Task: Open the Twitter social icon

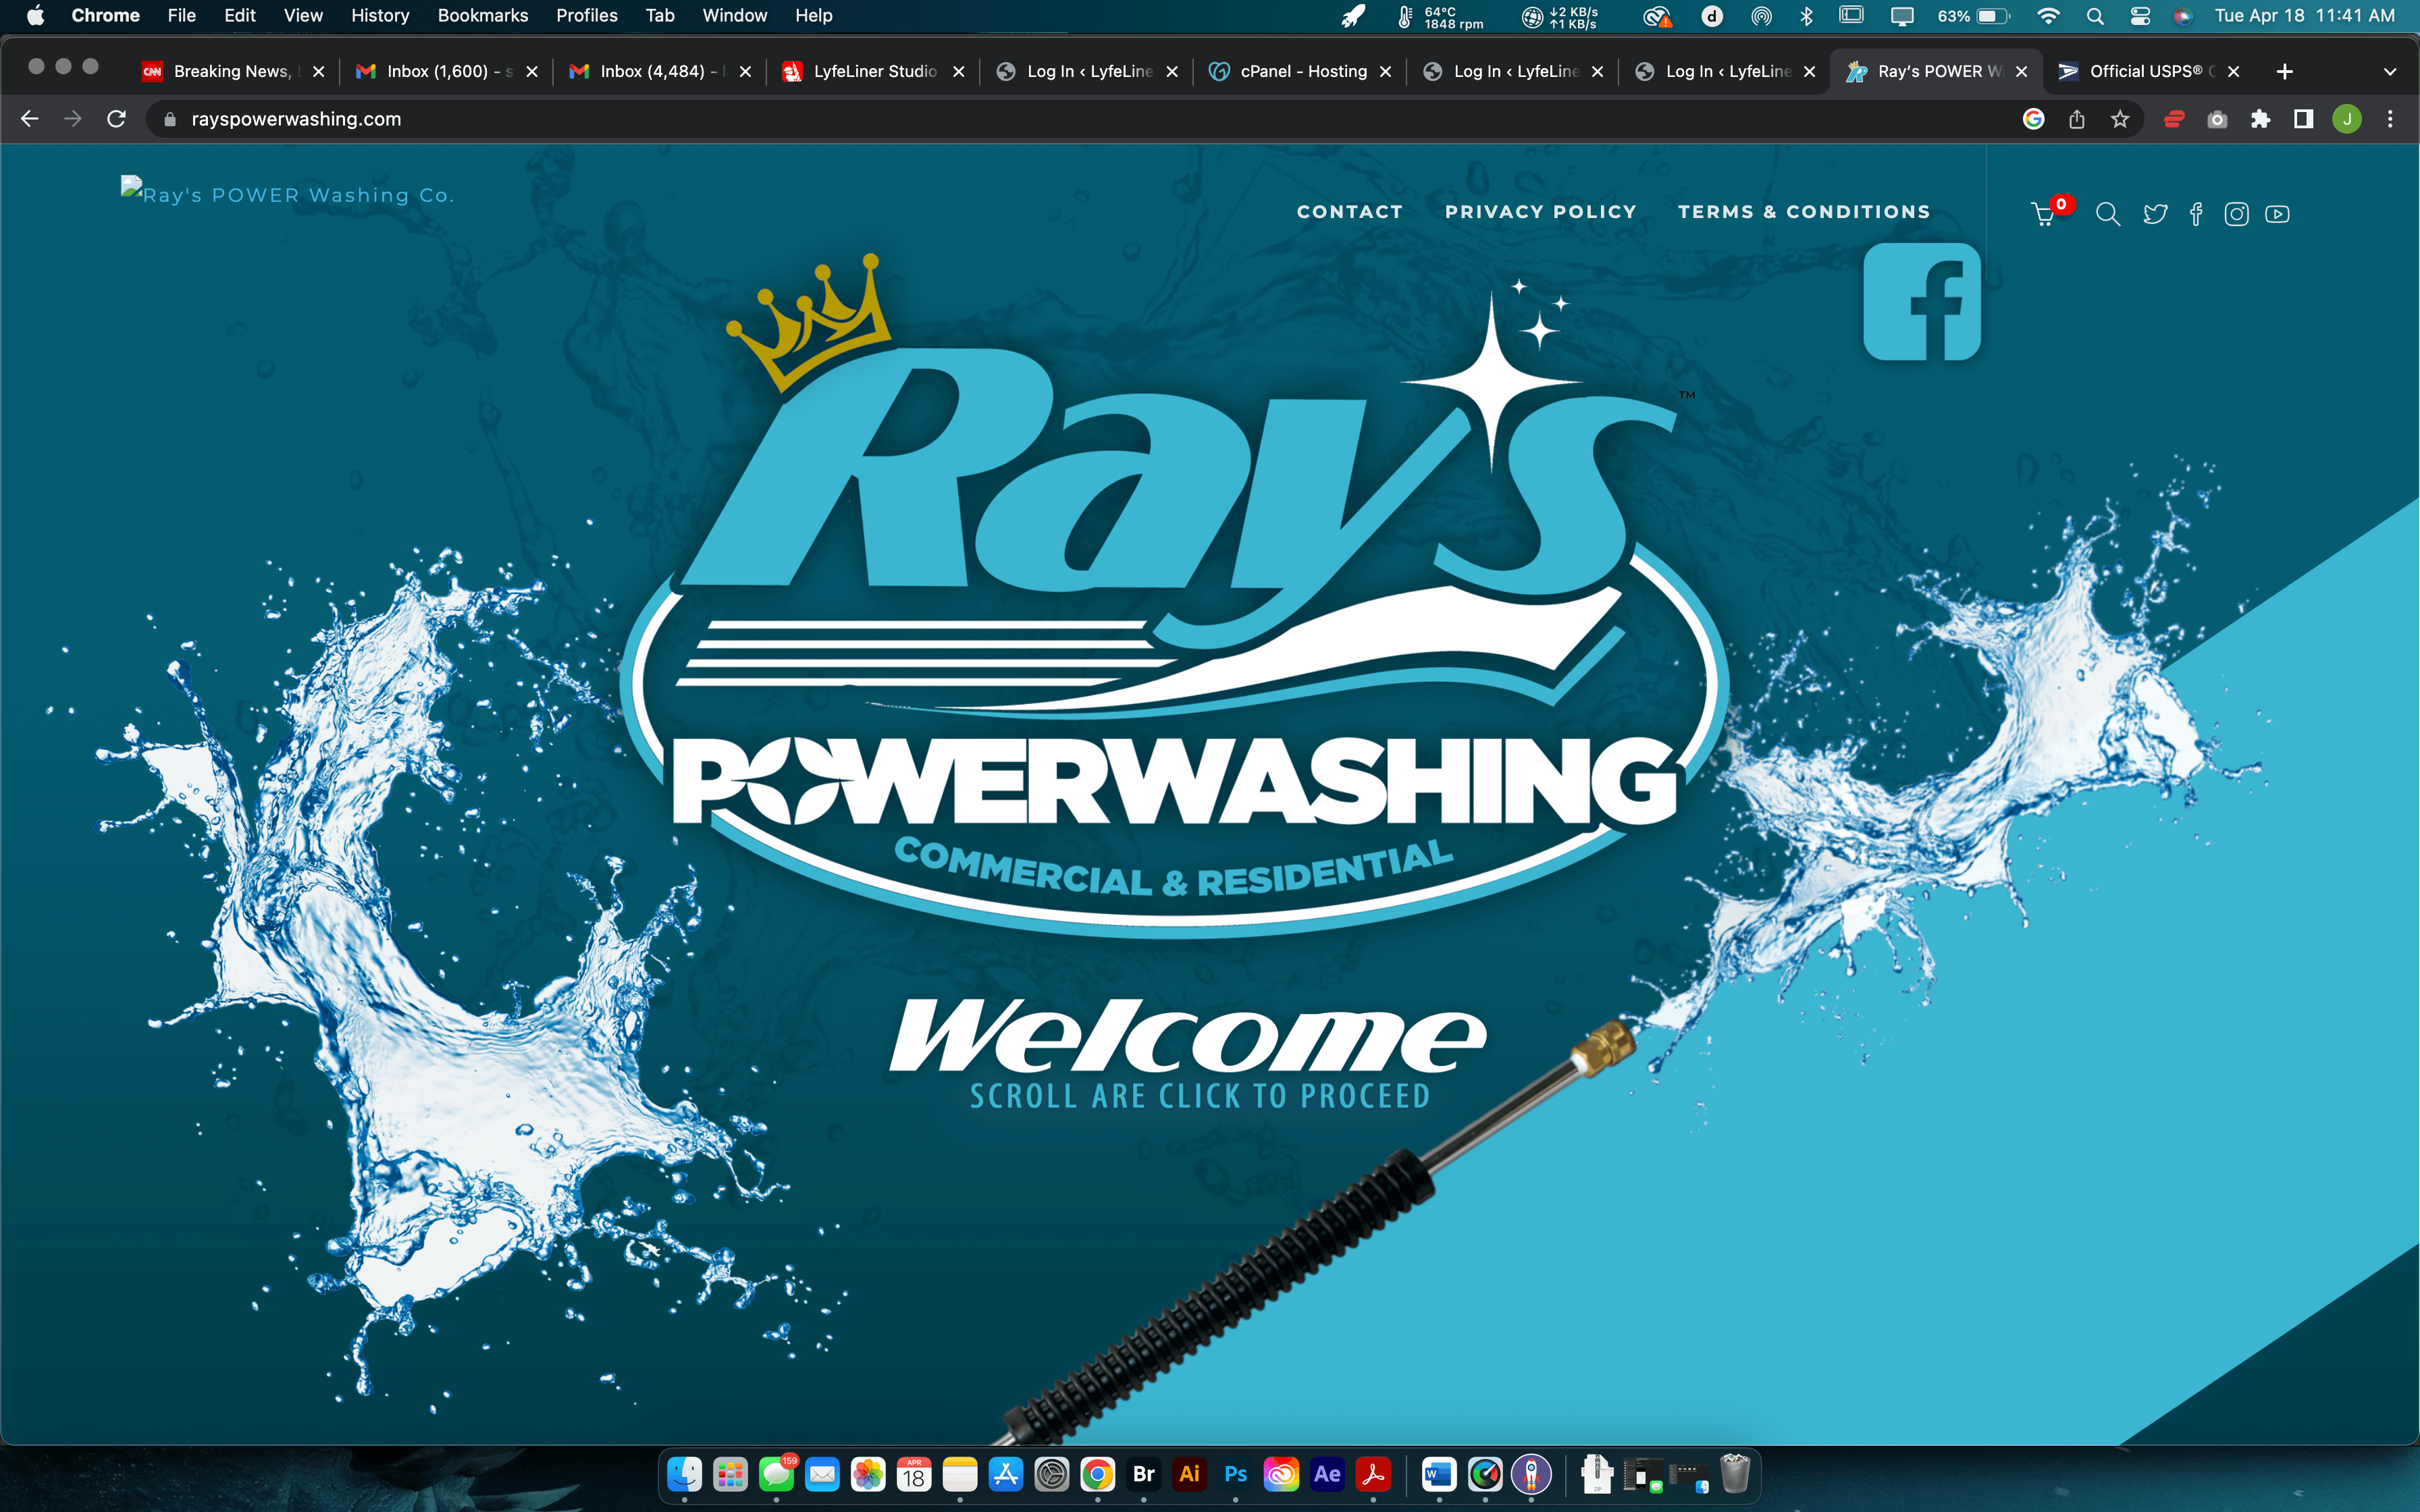Action: (x=2155, y=214)
